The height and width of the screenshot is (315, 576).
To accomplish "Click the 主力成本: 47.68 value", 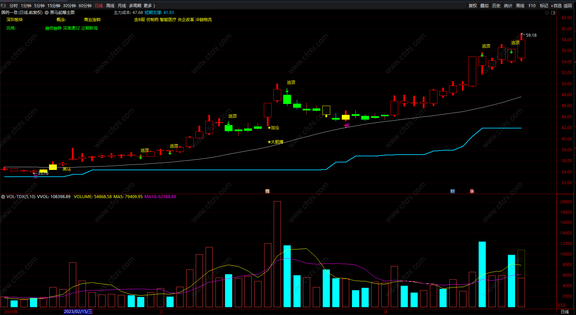I will pyautogui.click(x=128, y=13).
